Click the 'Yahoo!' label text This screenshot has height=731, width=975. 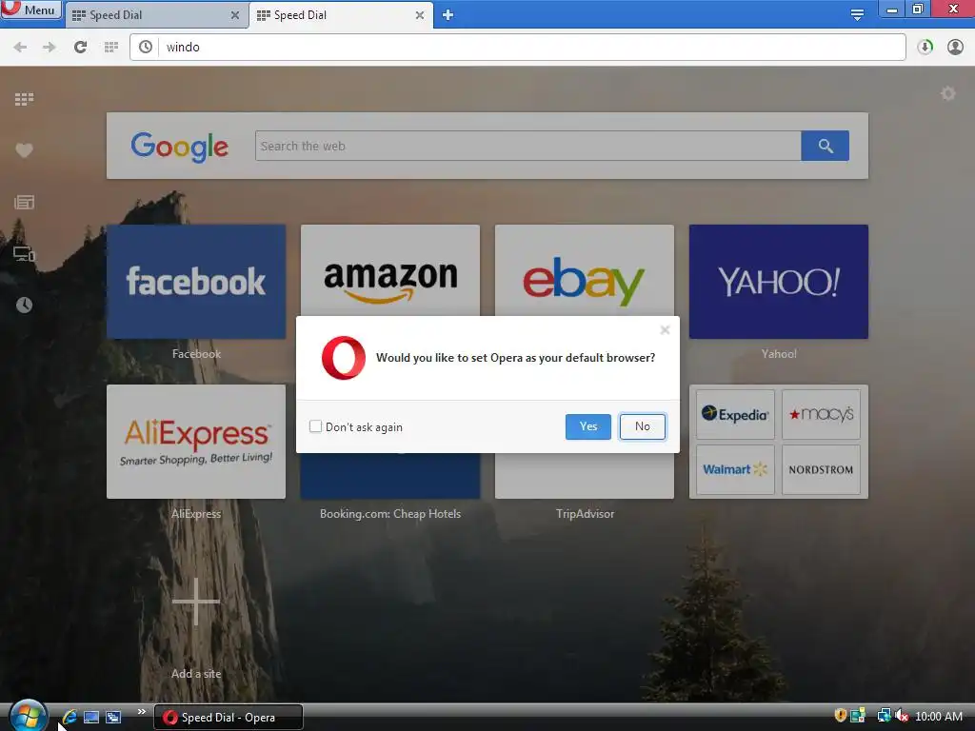779,354
